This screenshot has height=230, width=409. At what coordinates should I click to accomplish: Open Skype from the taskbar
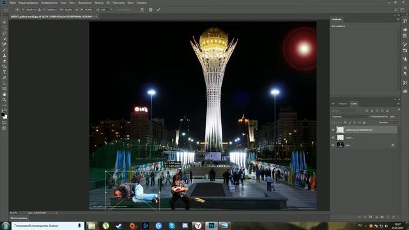(x=172, y=226)
